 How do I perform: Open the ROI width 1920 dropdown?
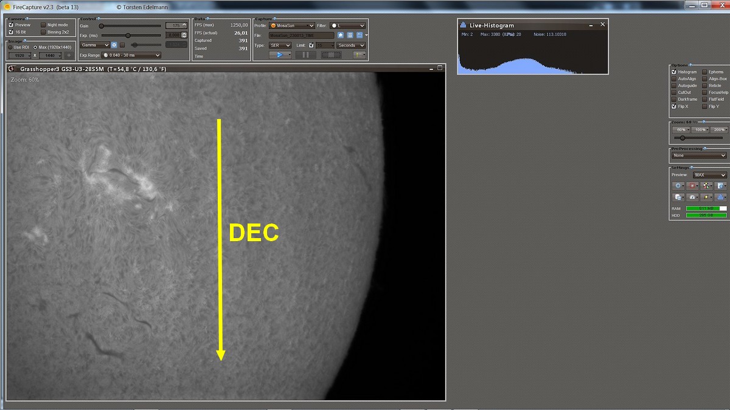pyautogui.click(x=19, y=55)
